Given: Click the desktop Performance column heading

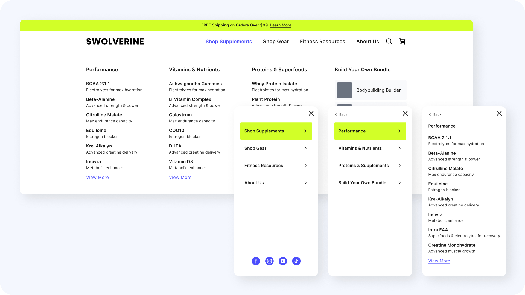Looking at the screenshot, I should click(102, 70).
